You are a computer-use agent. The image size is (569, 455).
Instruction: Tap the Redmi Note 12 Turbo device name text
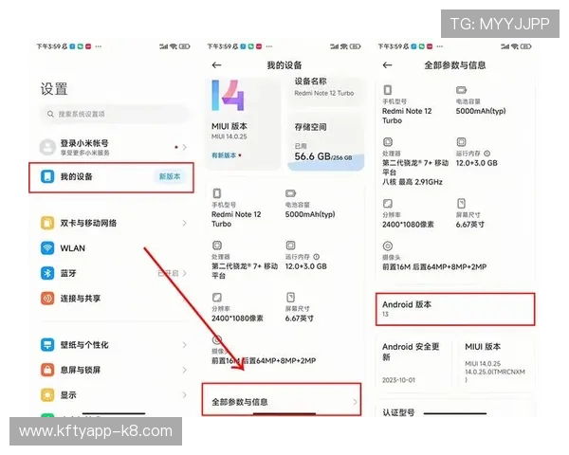pyautogui.click(x=324, y=93)
